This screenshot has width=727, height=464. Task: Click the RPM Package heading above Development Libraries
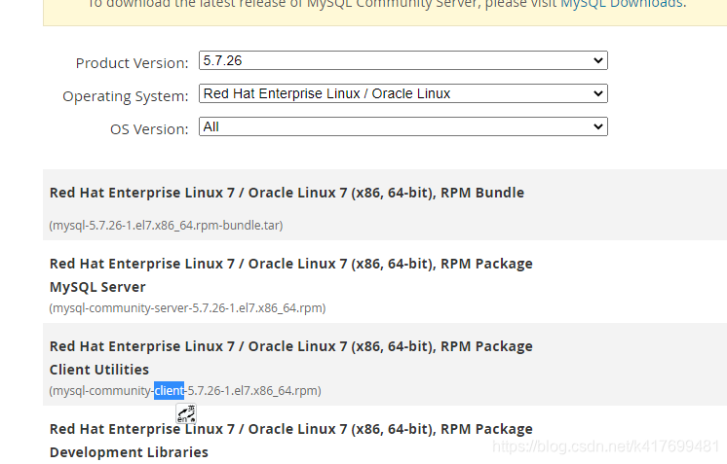(291, 429)
